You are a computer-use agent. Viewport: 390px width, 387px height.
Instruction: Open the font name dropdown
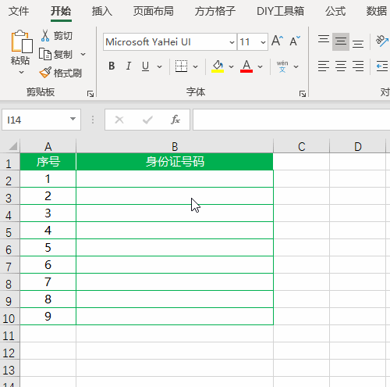pyautogui.click(x=232, y=42)
